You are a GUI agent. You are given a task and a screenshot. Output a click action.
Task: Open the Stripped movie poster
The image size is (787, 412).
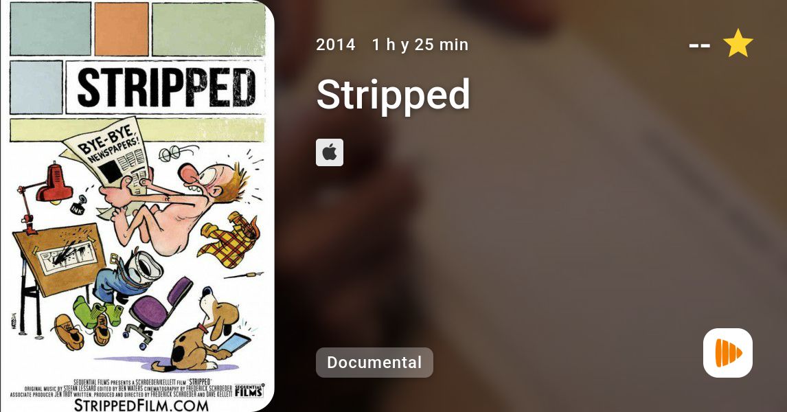137,206
